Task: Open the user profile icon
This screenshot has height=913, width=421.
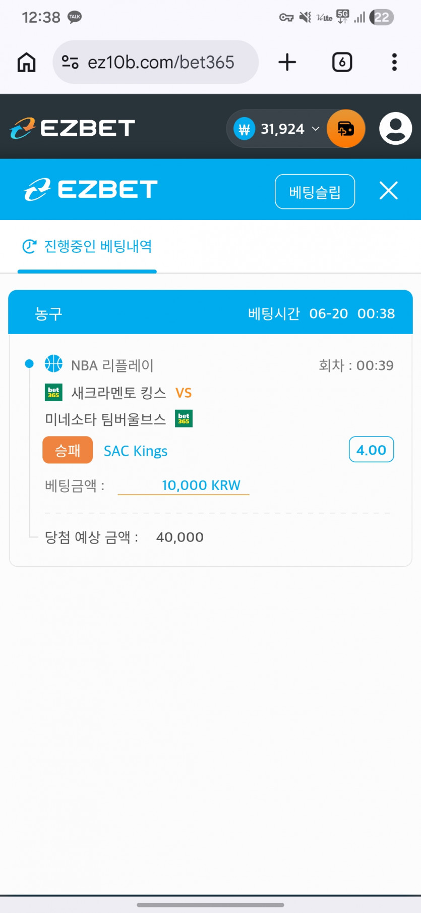Action: point(396,129)
